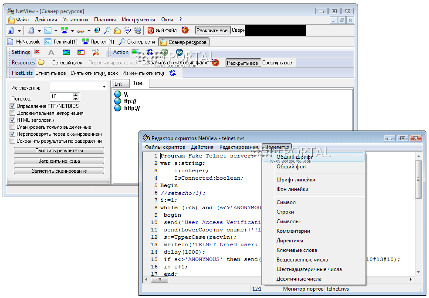Open the Инструменты menu
Screen dimensions: 429x298
point(138,20)
